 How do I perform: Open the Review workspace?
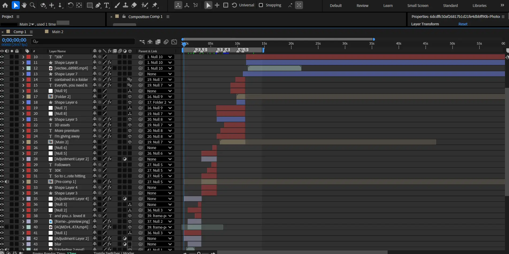(x=362, y=5)
